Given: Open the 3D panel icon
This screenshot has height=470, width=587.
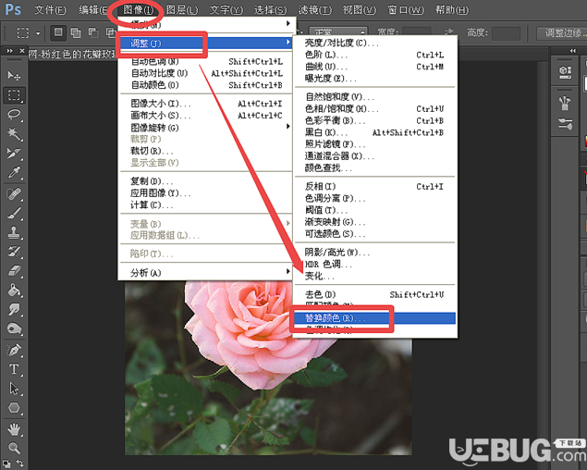Looking at the screenshot, I should (x=565, y=72).
